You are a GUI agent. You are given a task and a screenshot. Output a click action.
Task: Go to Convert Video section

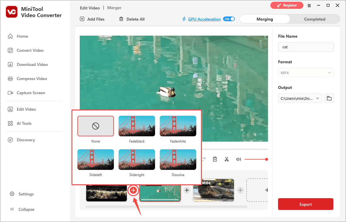point(26,50)
